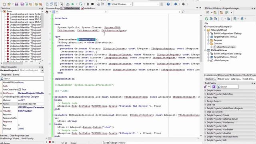This screenshot has height=144, width=256.
Task: Click editor vertical scrollbar
Action: pyautogui.click(x=201, y=41)
